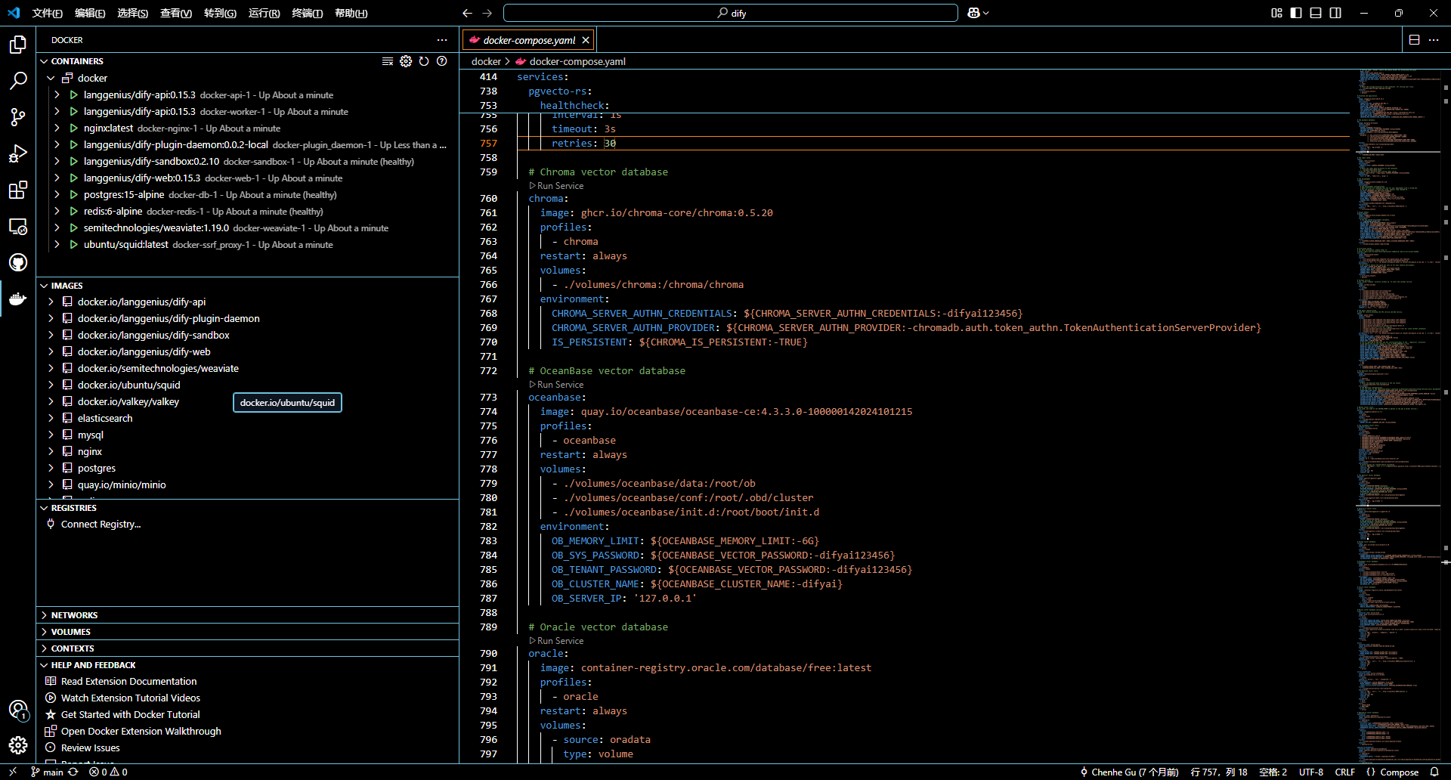
Task: Click the main branch in status bar
Action: 47,772
